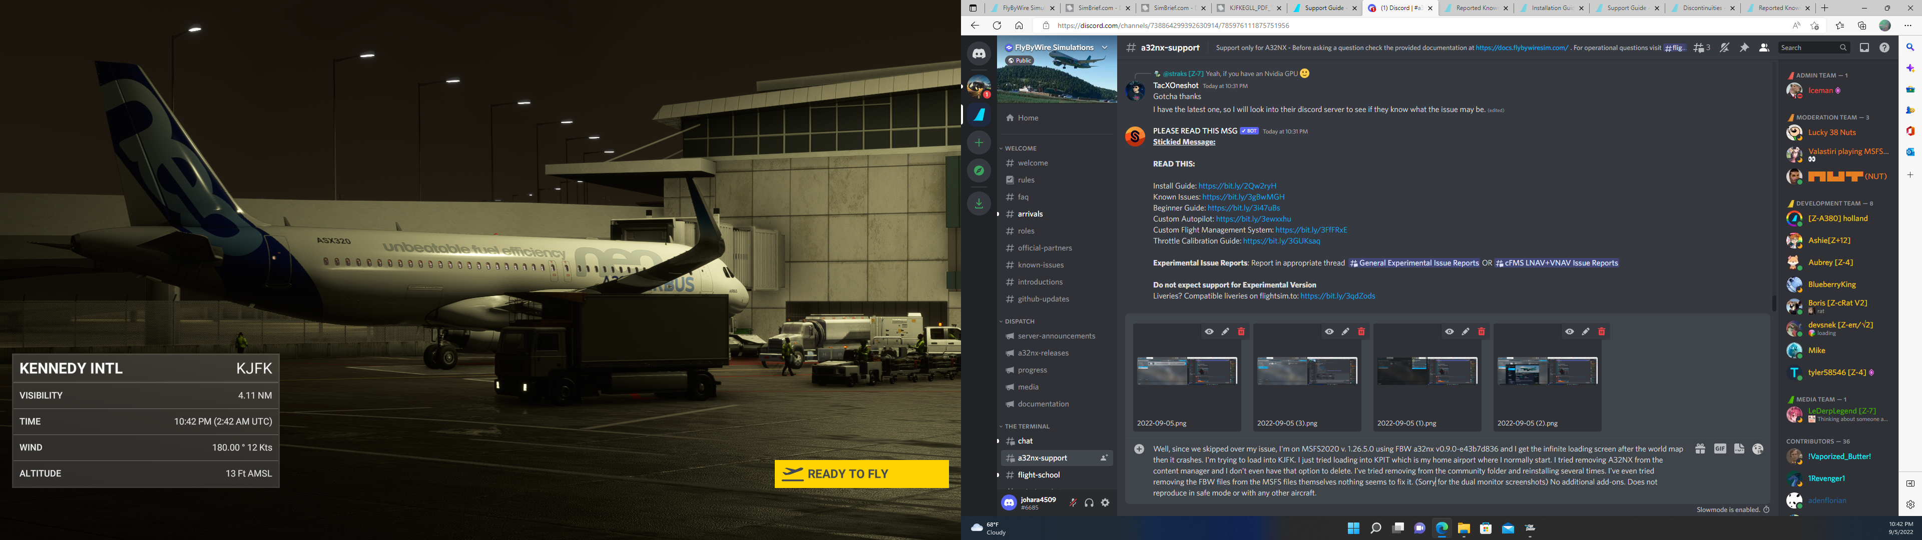Image resolution: width=1922 pixels, height=540 pixels.
Task: Open the threads icon in channel header
Action: coord(1702,47)
